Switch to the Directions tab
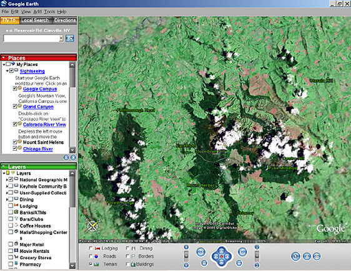Screen dimensions: 351x271 [65, 21]
